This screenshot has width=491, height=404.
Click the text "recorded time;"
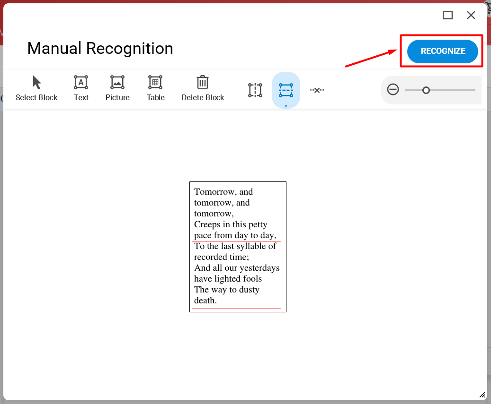click(x=222, y=257)
